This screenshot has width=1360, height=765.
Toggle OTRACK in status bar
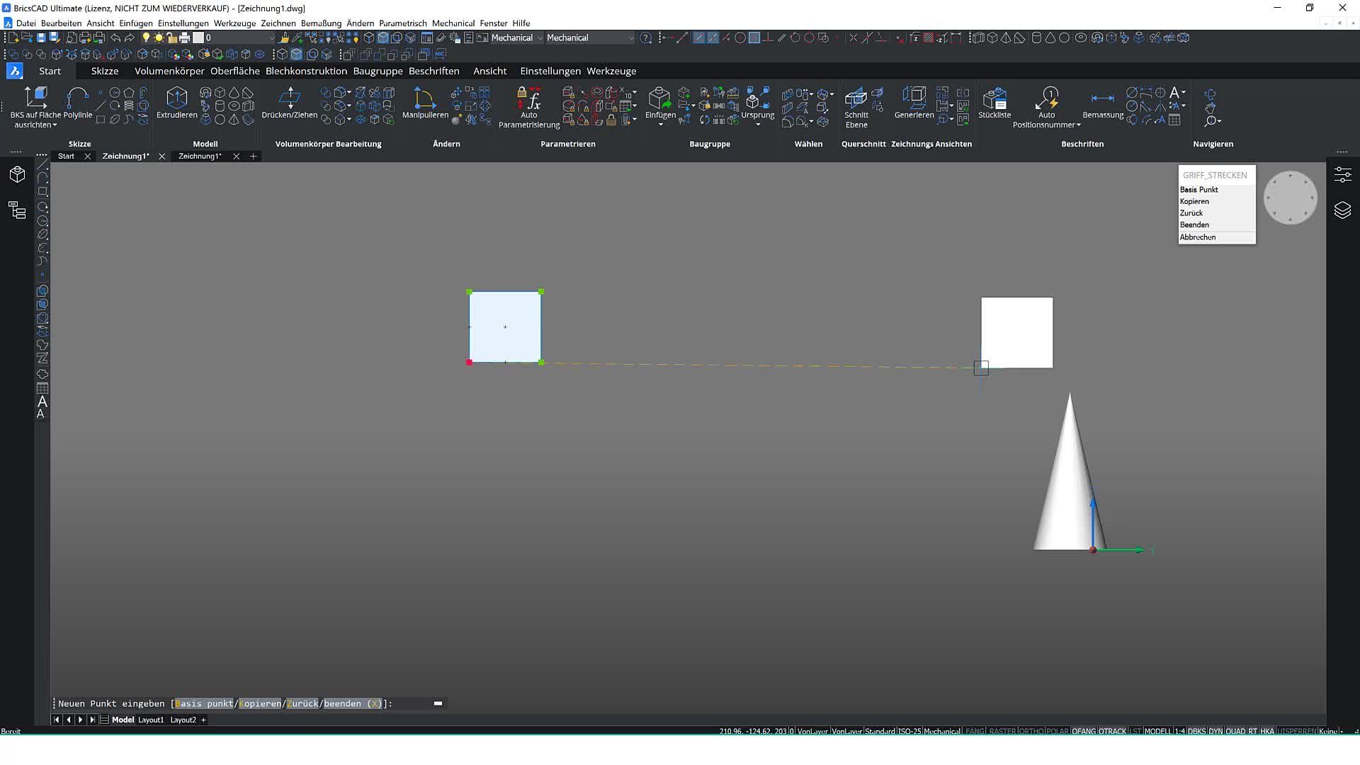(1113, 731)
